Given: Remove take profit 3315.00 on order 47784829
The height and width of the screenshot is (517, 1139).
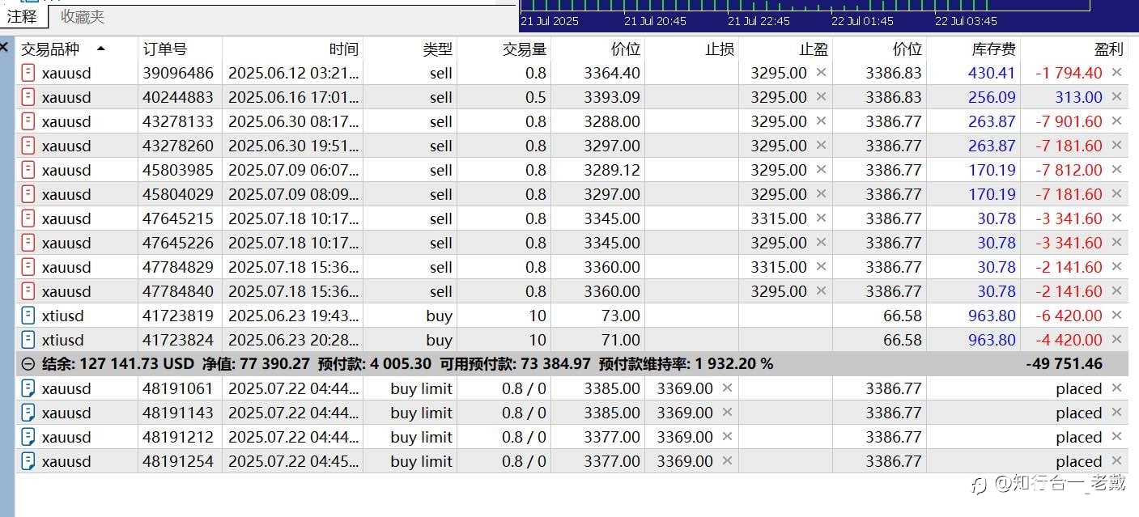Looking at the screenshot, I should click(821, 267).
